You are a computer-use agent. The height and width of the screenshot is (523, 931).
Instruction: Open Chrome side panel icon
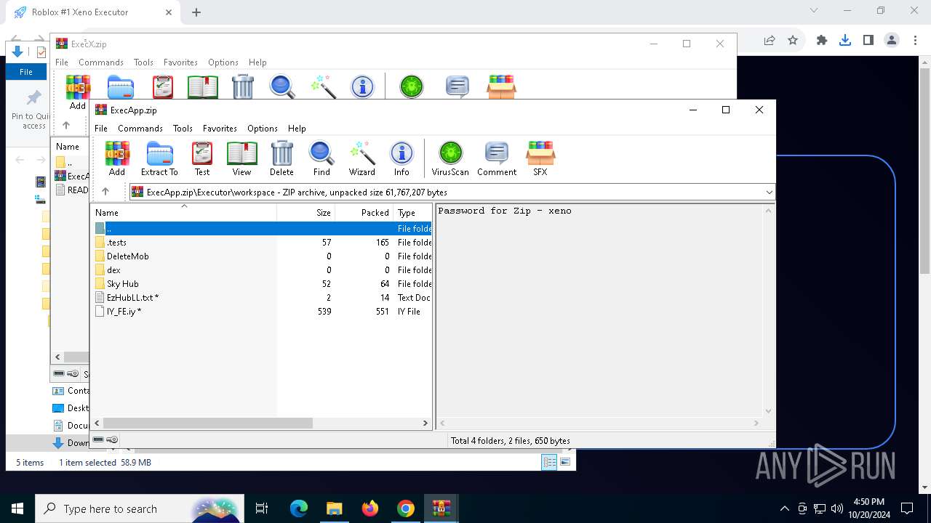click(868, 41)
